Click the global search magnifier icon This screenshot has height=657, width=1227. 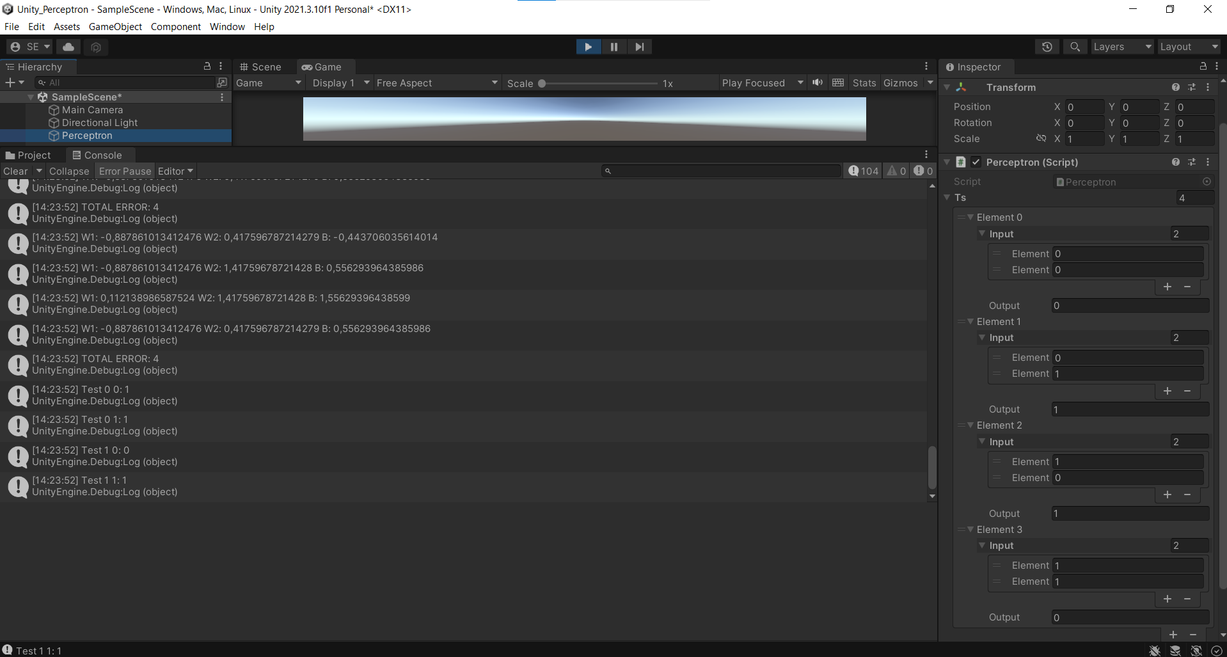click(x=1075, y=47)
